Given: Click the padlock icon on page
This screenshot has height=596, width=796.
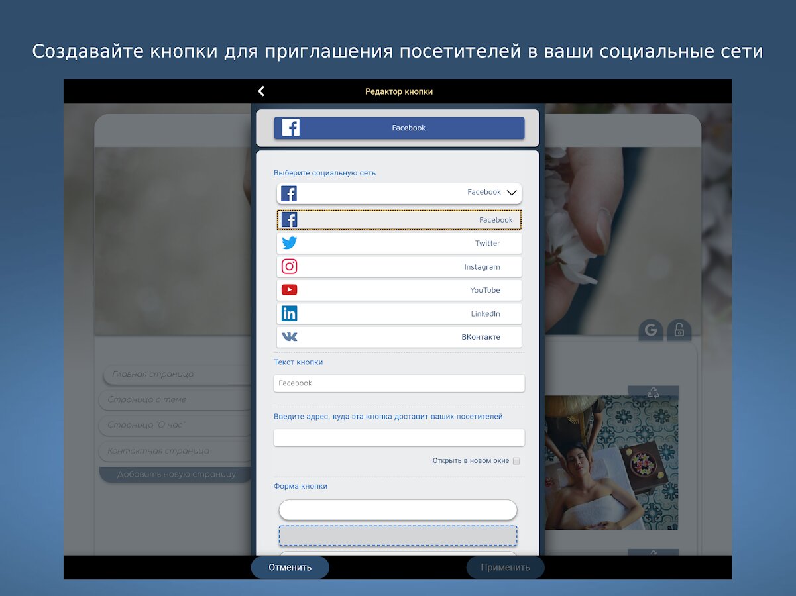Looking at the screenshot, I should pos(679,330).
